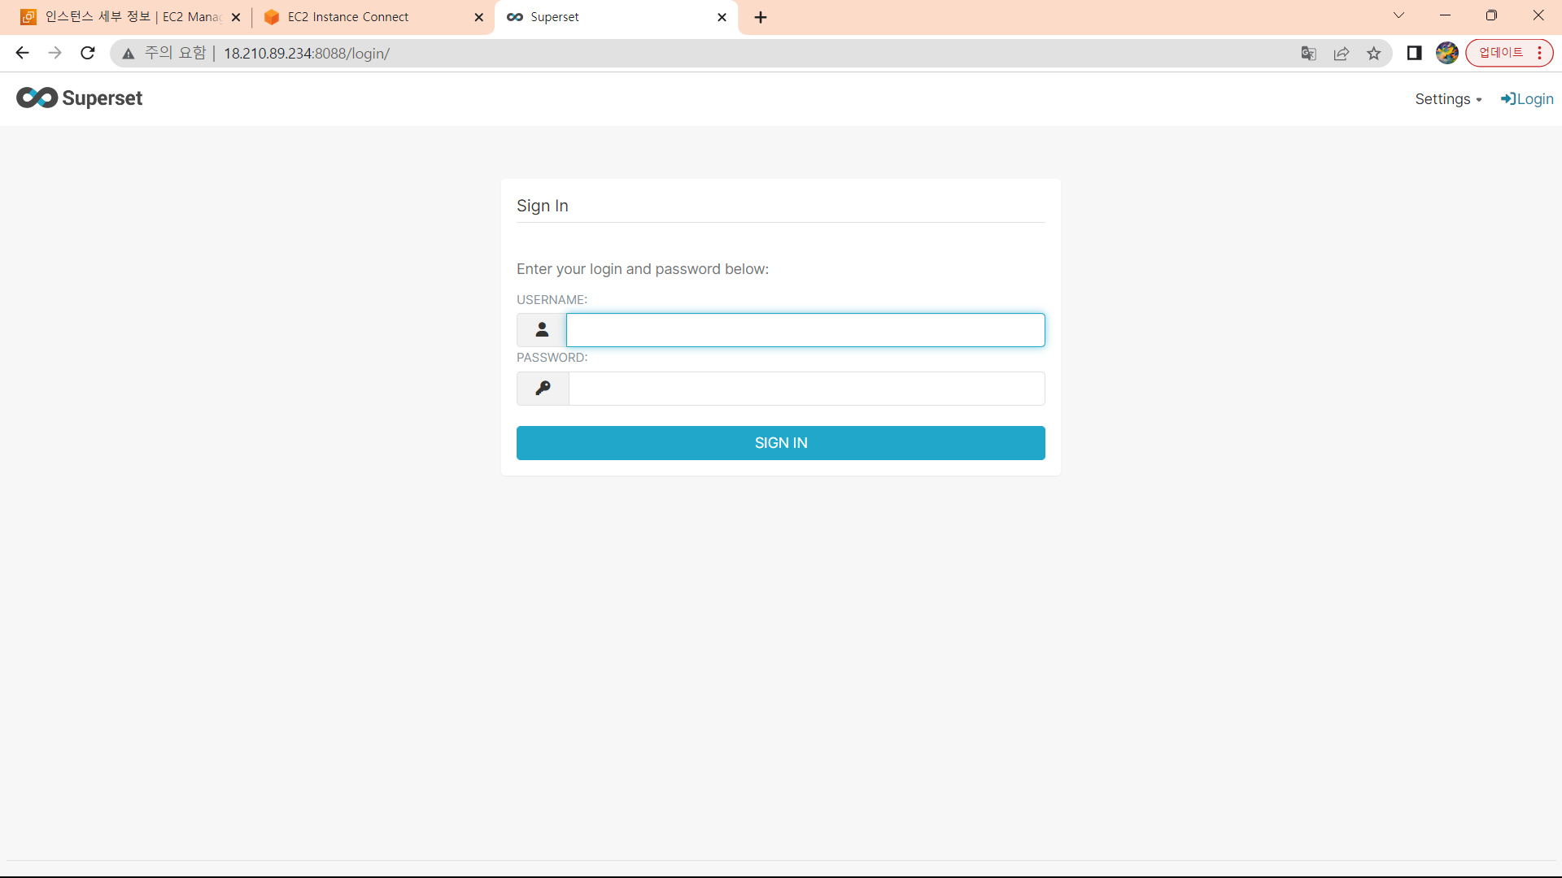Bookmark this page with the star icon
This screenshot has height=878, width=1562.
1374,54
